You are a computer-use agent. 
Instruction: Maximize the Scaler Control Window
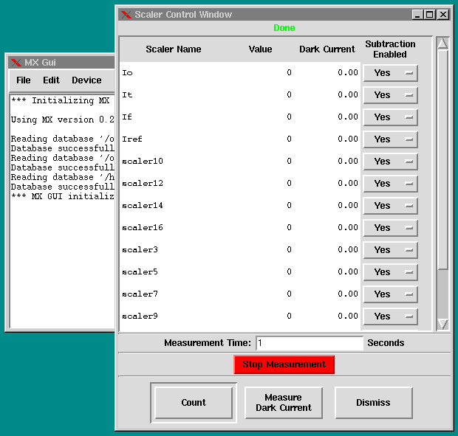point(430,14)
